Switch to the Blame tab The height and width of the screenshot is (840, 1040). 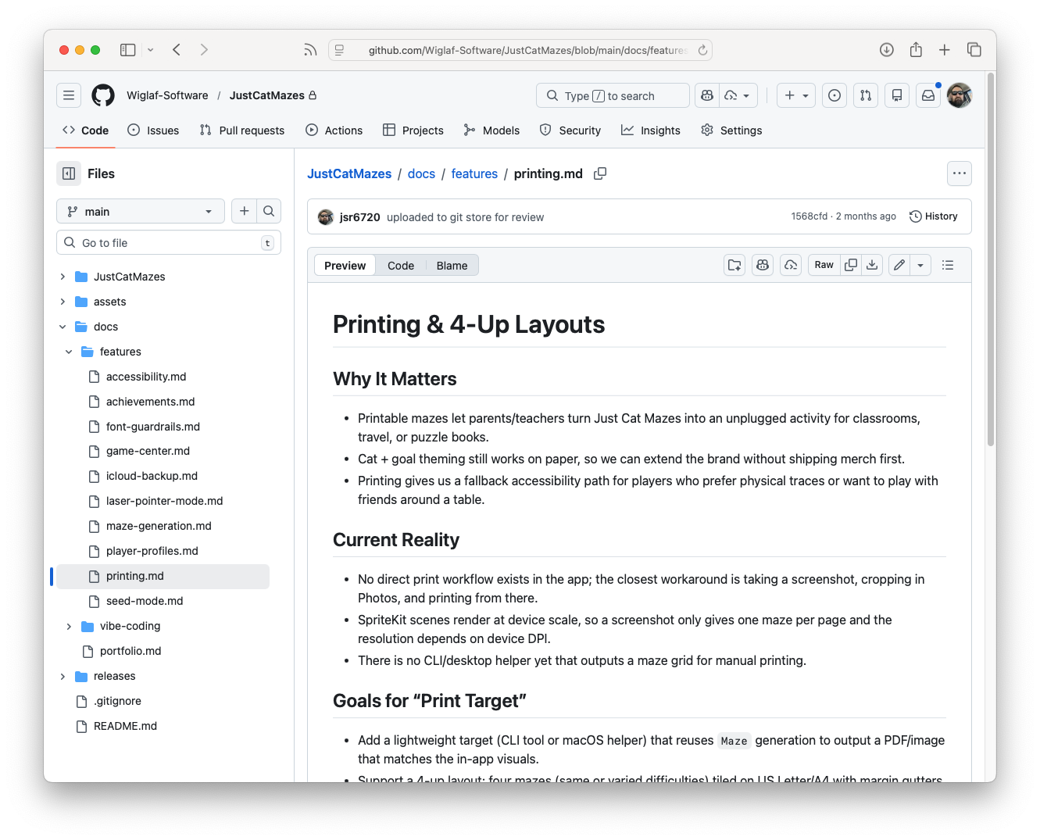[x=452, y=266]
